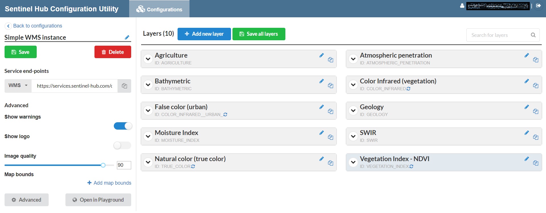Edit False color (urban) pencil icon
The image size is (546, 213).
point(322,107)
